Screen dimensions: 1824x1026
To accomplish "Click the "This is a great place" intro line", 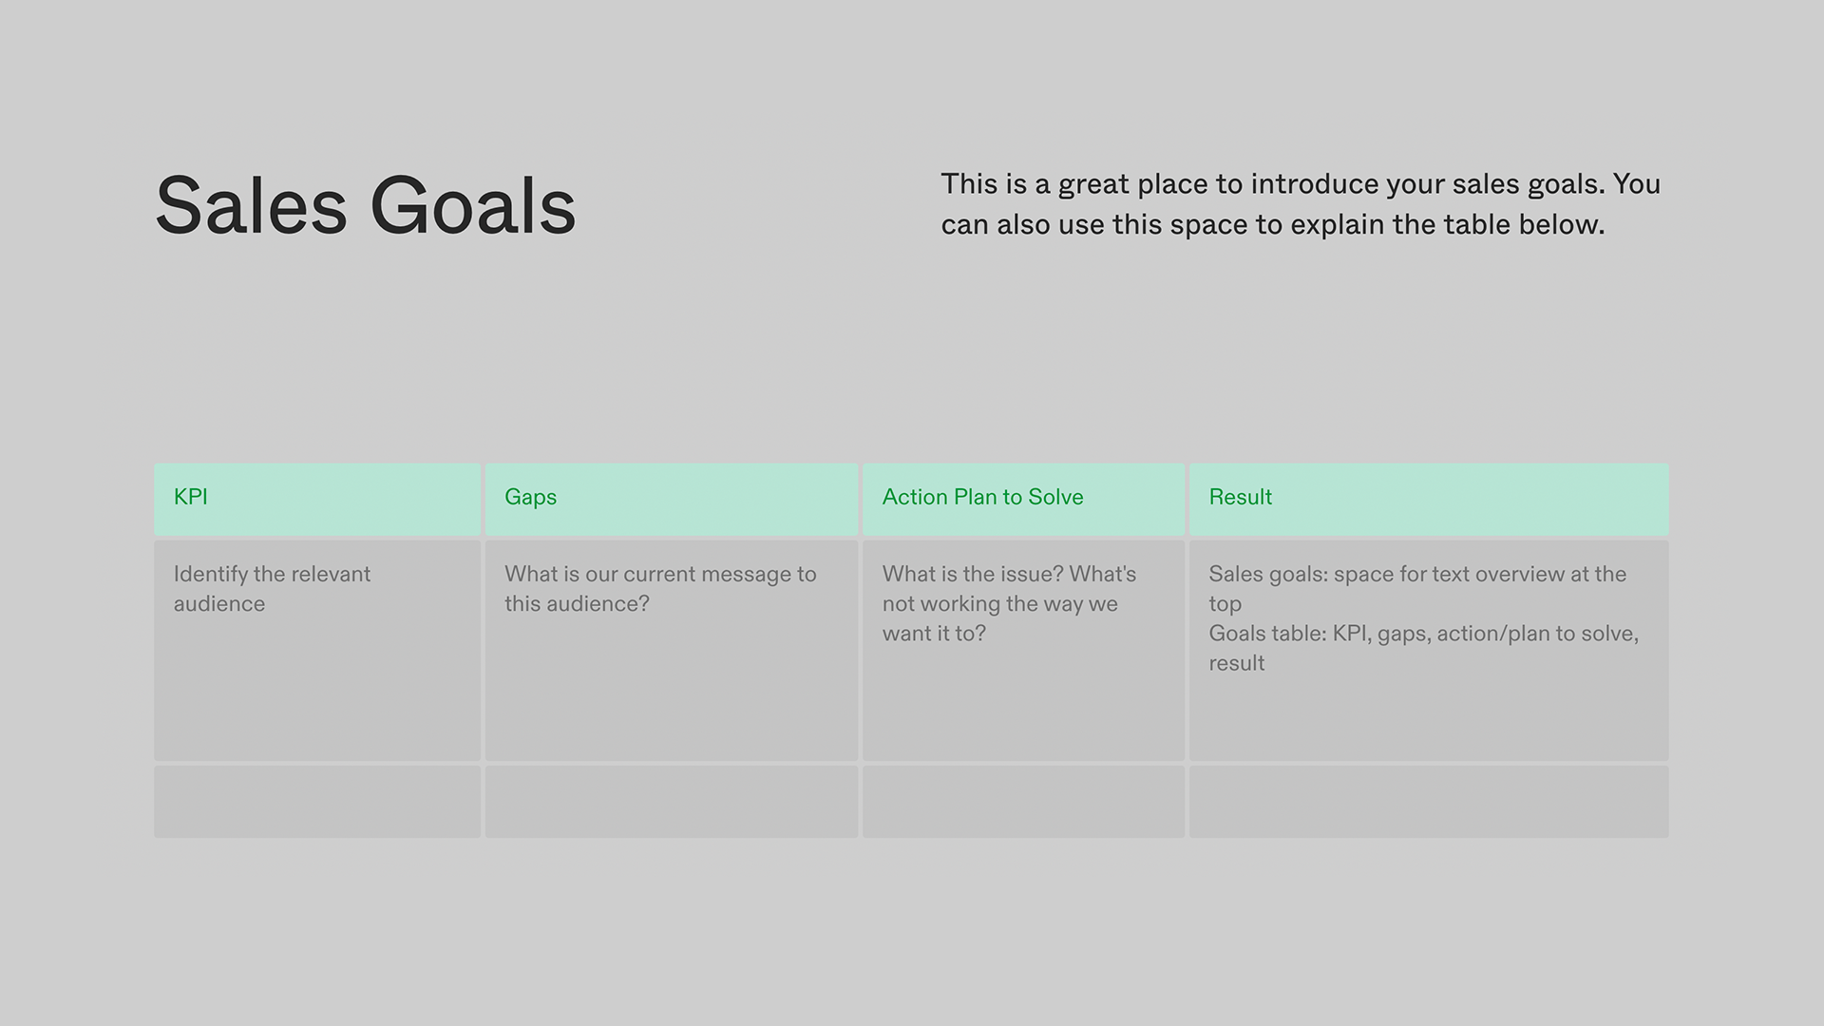I will click(x=1300, y=183).
